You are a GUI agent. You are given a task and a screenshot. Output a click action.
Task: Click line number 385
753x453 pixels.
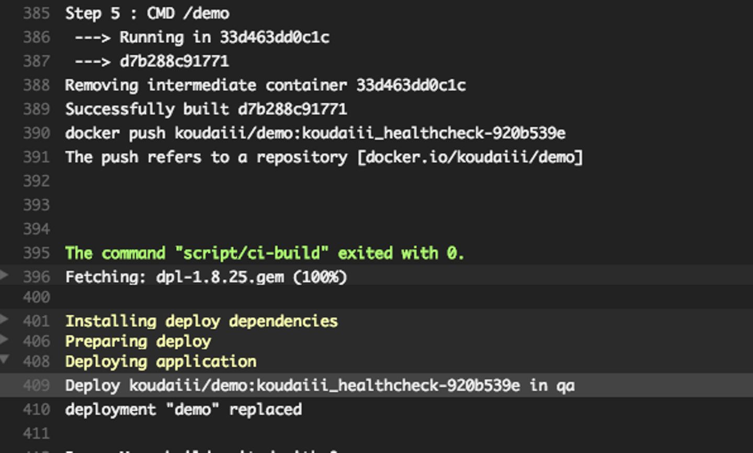click(36, 13)
